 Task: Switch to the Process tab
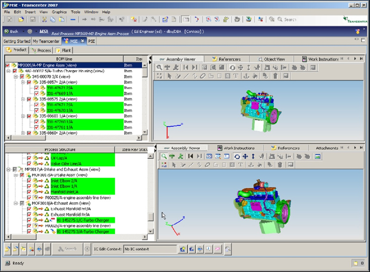coord(41,50)
